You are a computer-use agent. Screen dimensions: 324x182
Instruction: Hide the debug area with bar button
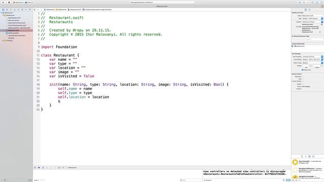35,168
